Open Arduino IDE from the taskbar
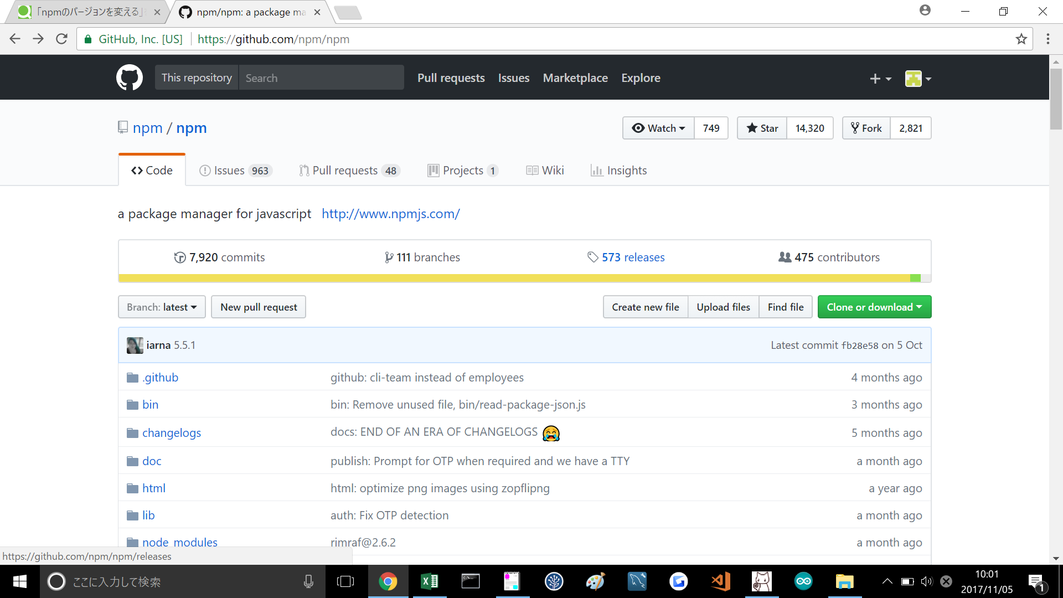Viewport: 1063px width, 598px height. coord(803,581)
